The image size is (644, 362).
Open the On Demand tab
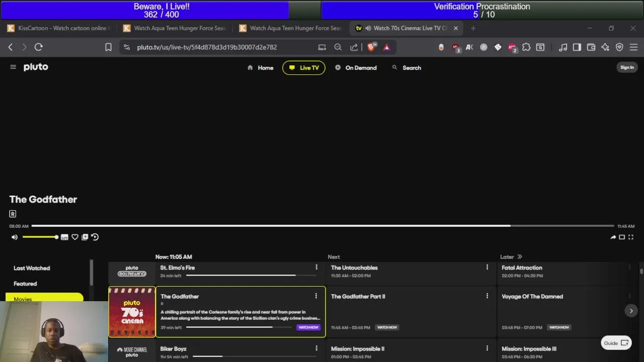[x=356, y=68]
